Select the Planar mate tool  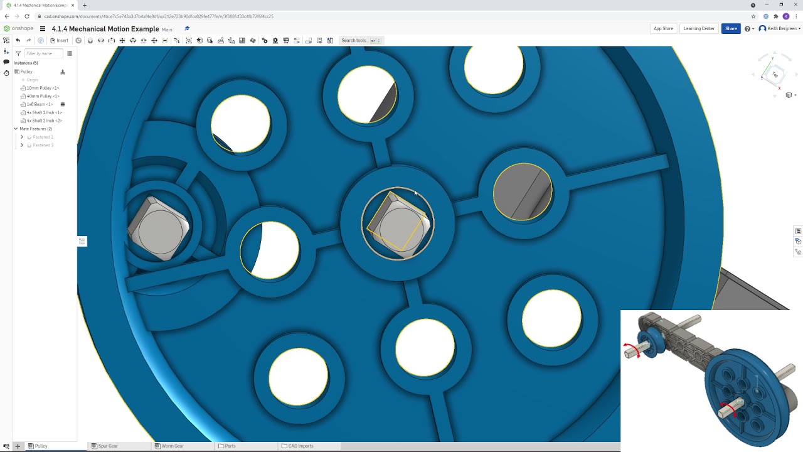[x=122, y=40]
